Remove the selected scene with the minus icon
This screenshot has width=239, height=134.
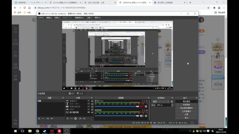pos(43,119)
